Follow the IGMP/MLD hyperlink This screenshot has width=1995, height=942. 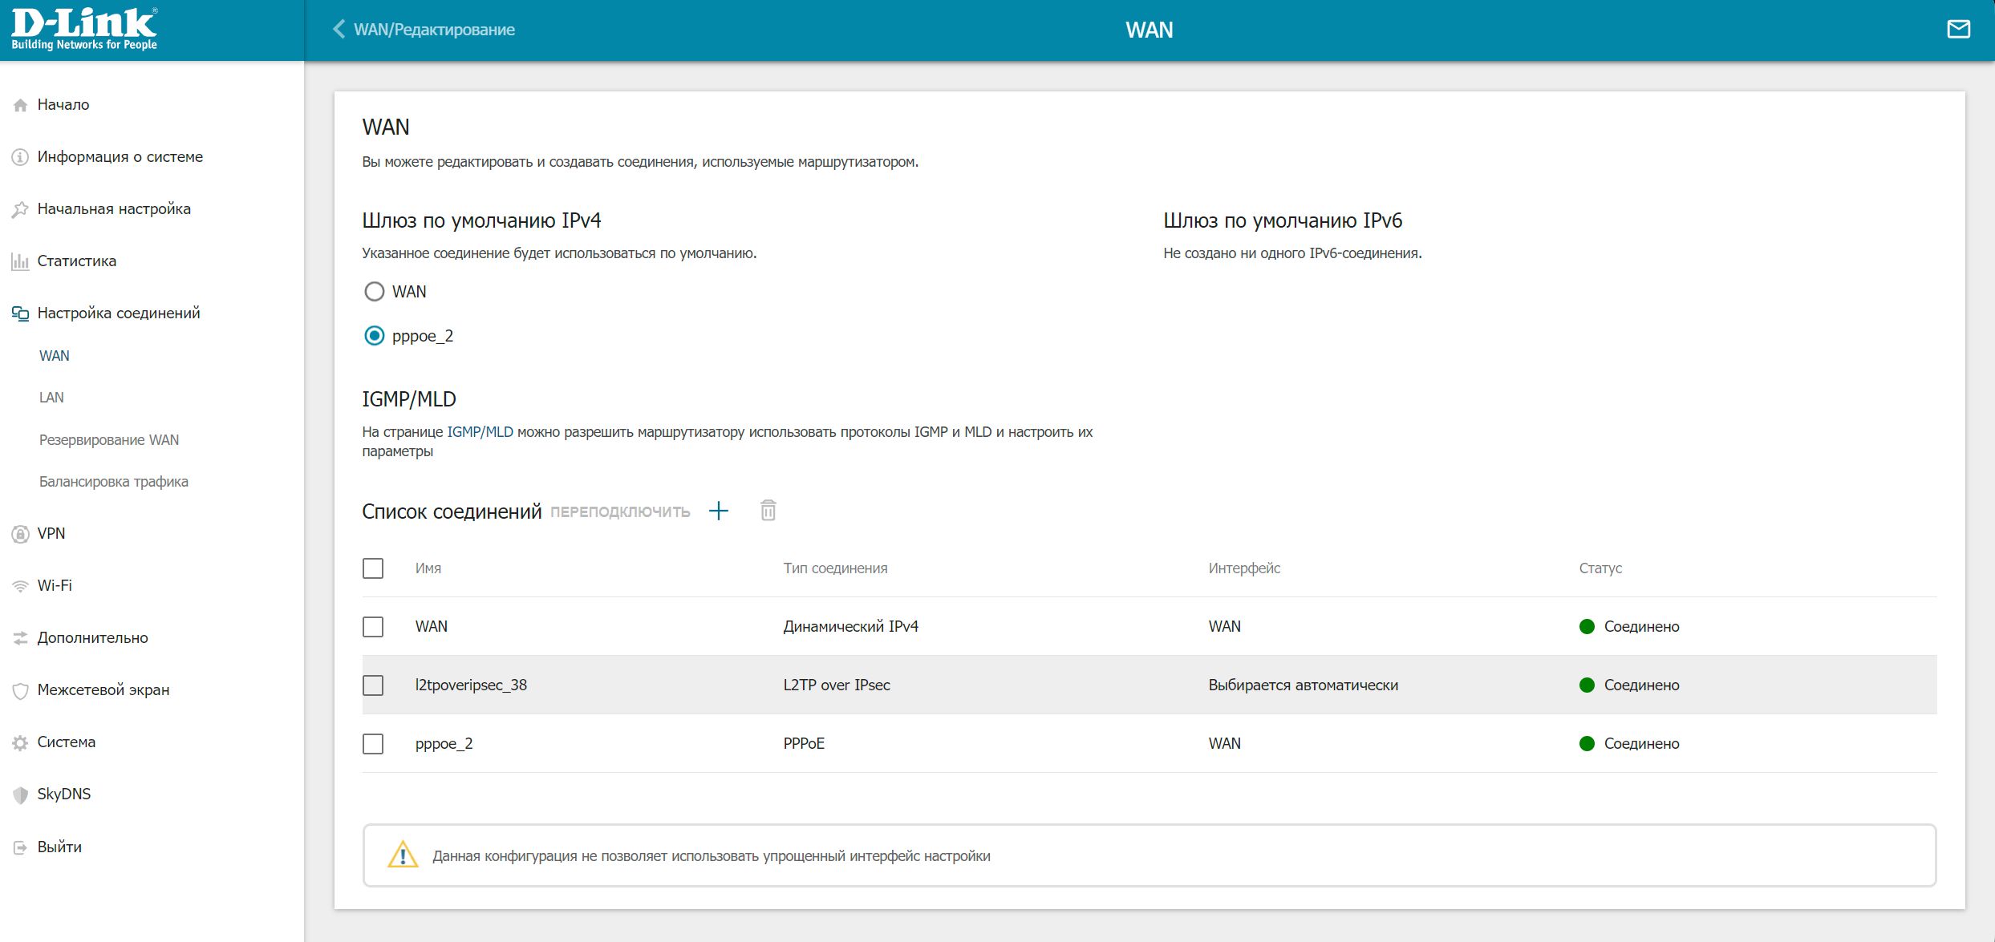(480, 432)
